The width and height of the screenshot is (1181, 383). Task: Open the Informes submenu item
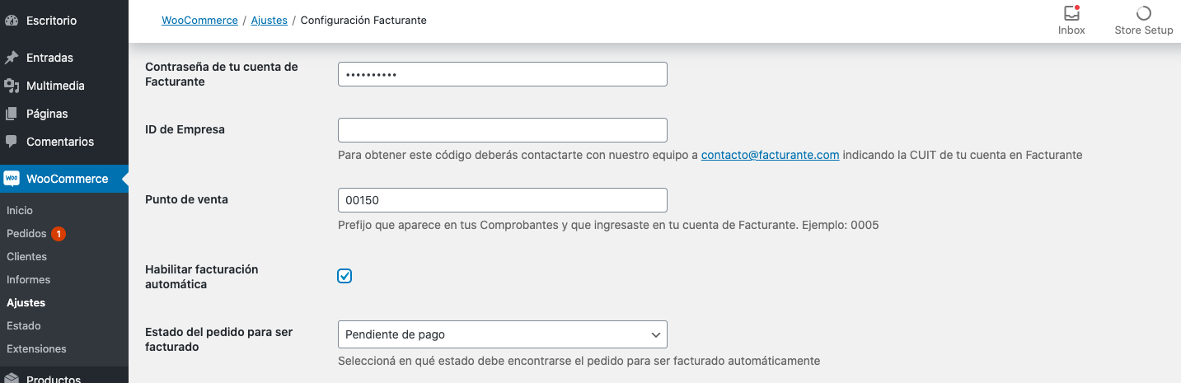tap(28, 280)
